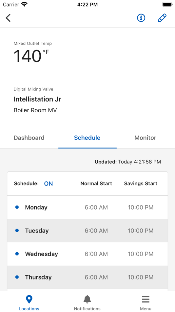The height and width of the screenshot is (312, 175).
Task: Tap the battery indicator
Action: click(167, 4)
